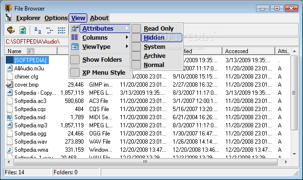
Task: Click the Softpedia.mp3 file icon
Action: pyautogui.click(x=10, y=125)
